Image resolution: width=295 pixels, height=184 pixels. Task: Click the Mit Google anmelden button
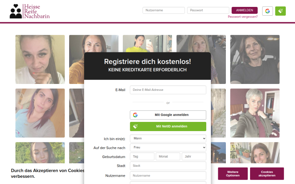coord(168,115)
